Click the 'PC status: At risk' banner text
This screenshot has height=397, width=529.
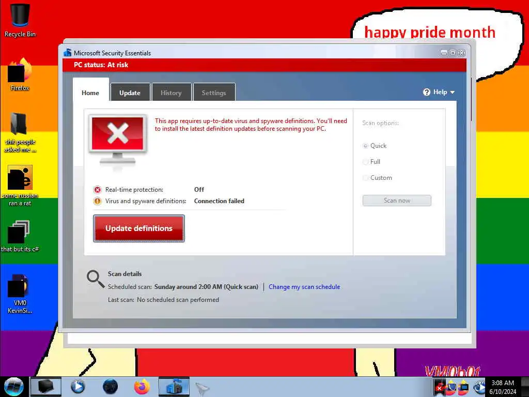[101, 65]
